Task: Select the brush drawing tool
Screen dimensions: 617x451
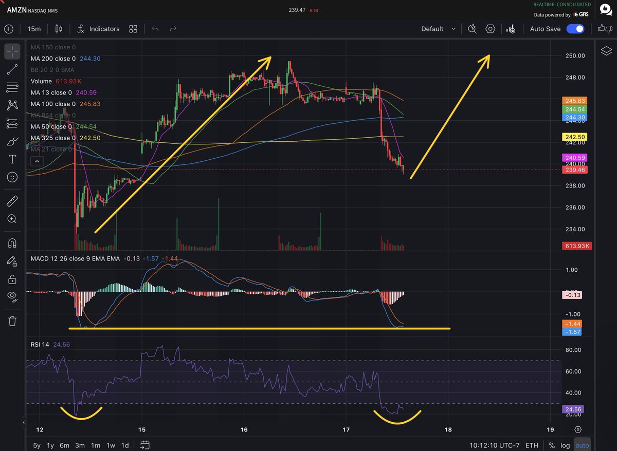Action: [12, 141]
